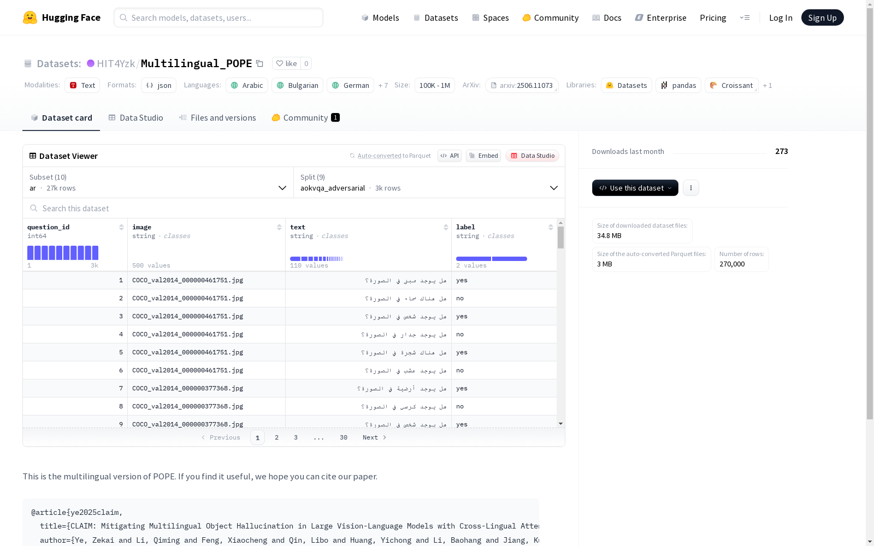The image size is (874, 546).
Task: Focus the Search this dataset field
Action: coord(294,208)
